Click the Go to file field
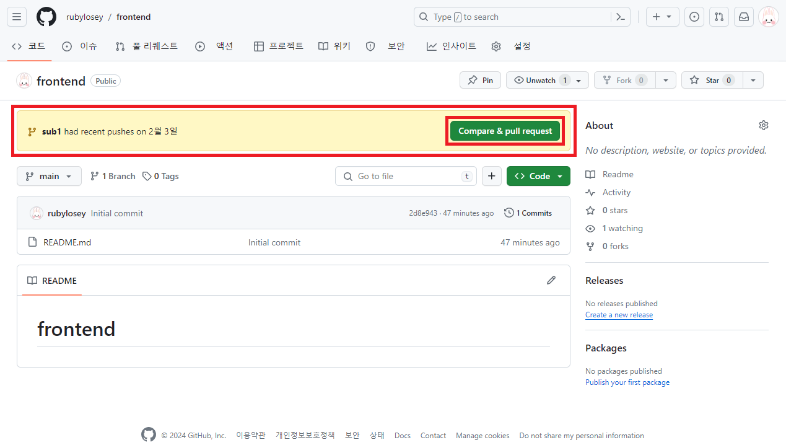786x445 pixels. 406,176
